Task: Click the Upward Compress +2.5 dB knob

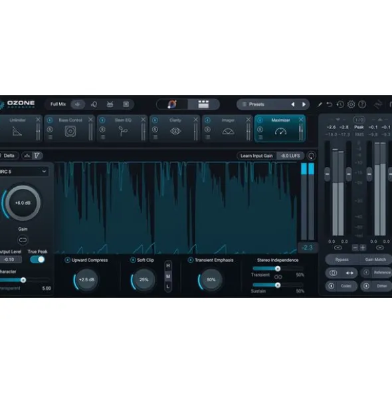Action: [86, 280]
